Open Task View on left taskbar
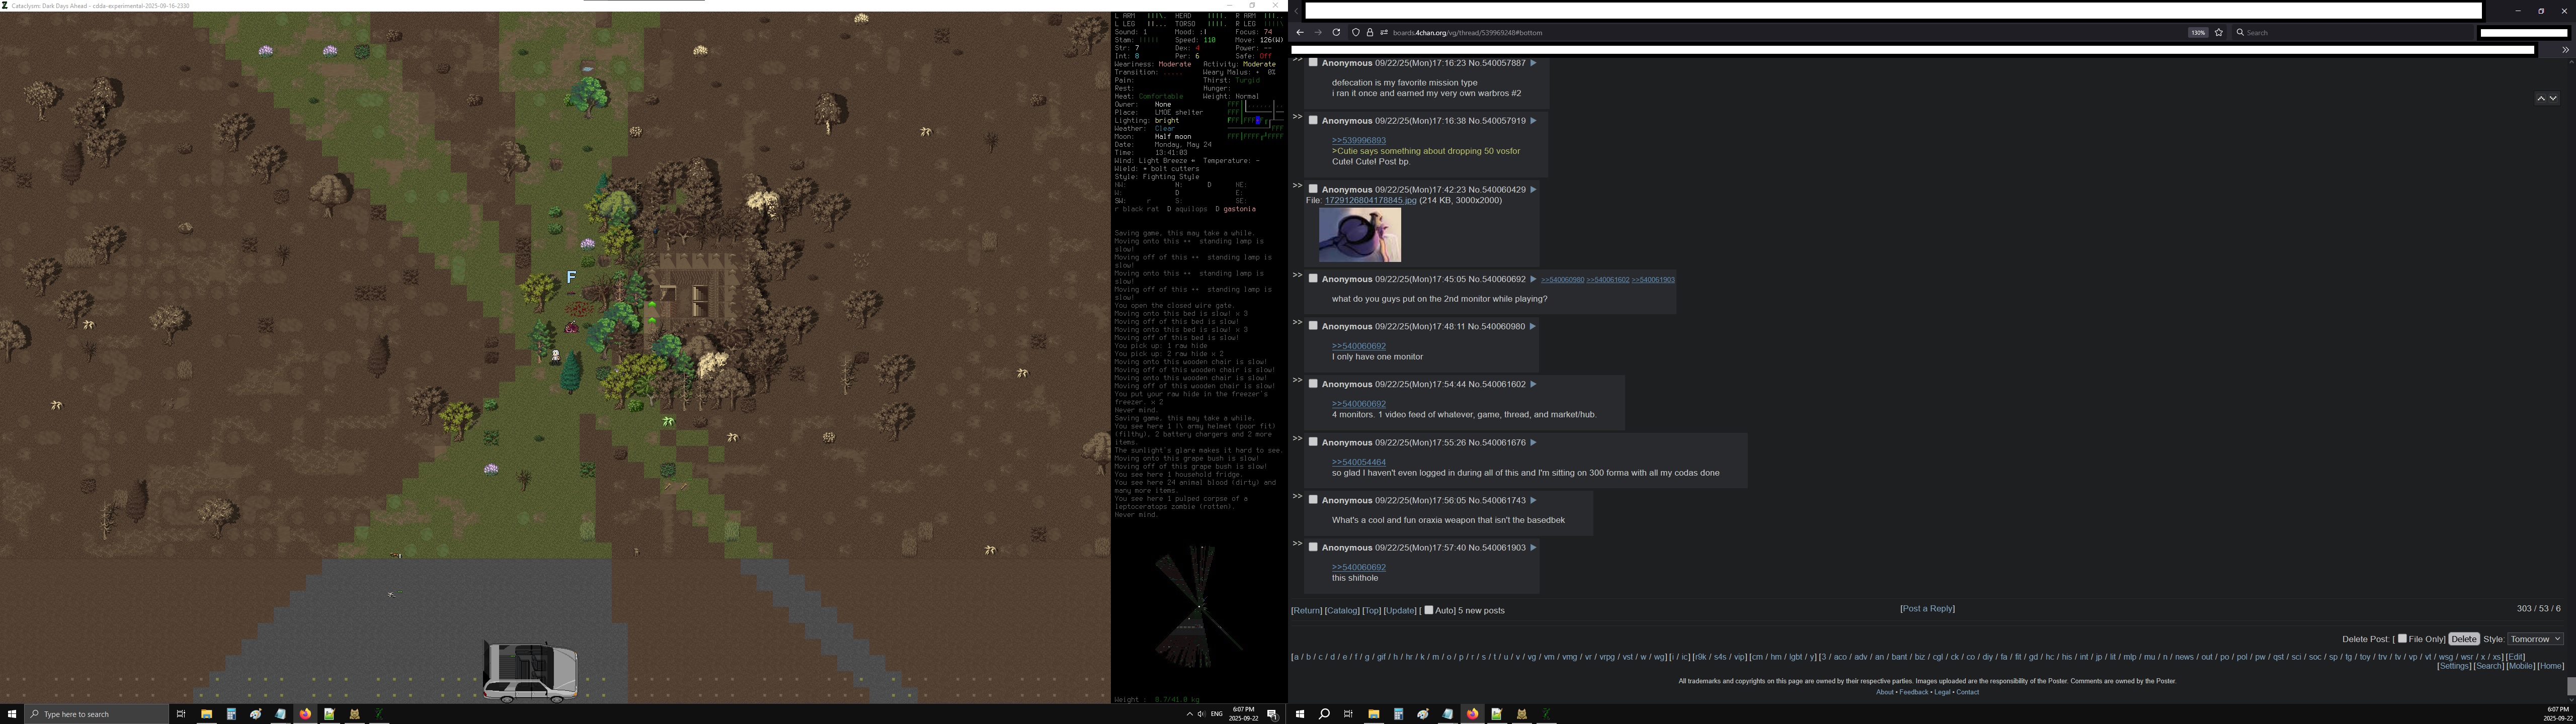Screen dimensions: 2576x724 click(181, 714)
